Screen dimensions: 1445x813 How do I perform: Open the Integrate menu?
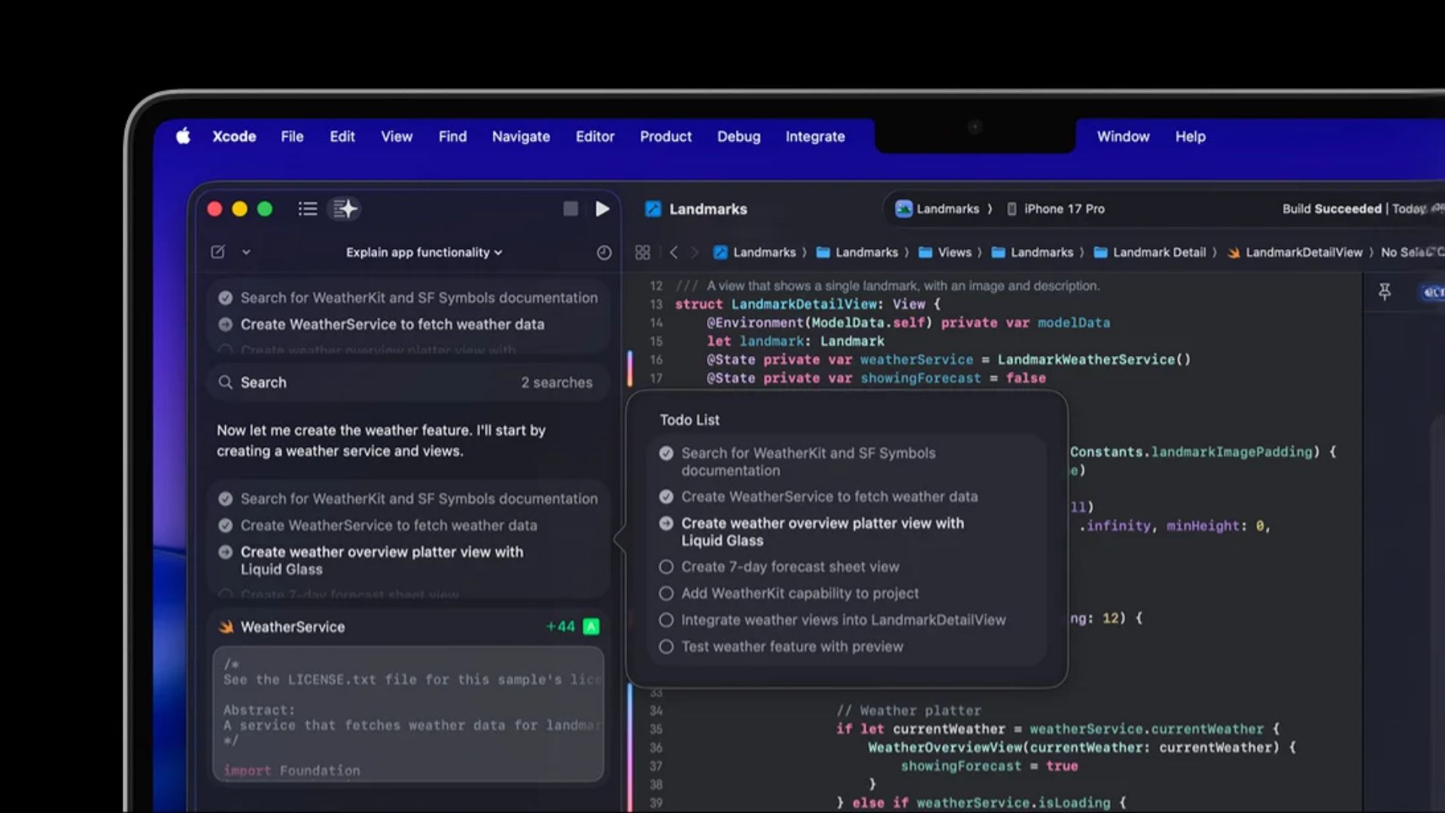coord(814,137)
